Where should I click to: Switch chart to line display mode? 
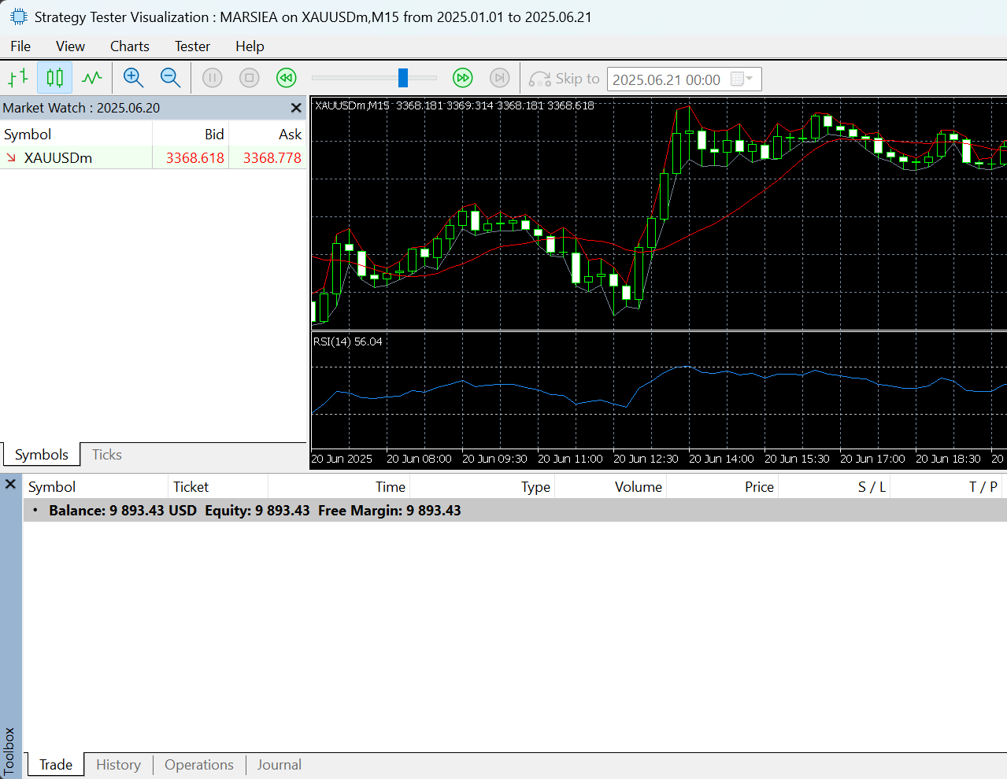coord(92,78)
